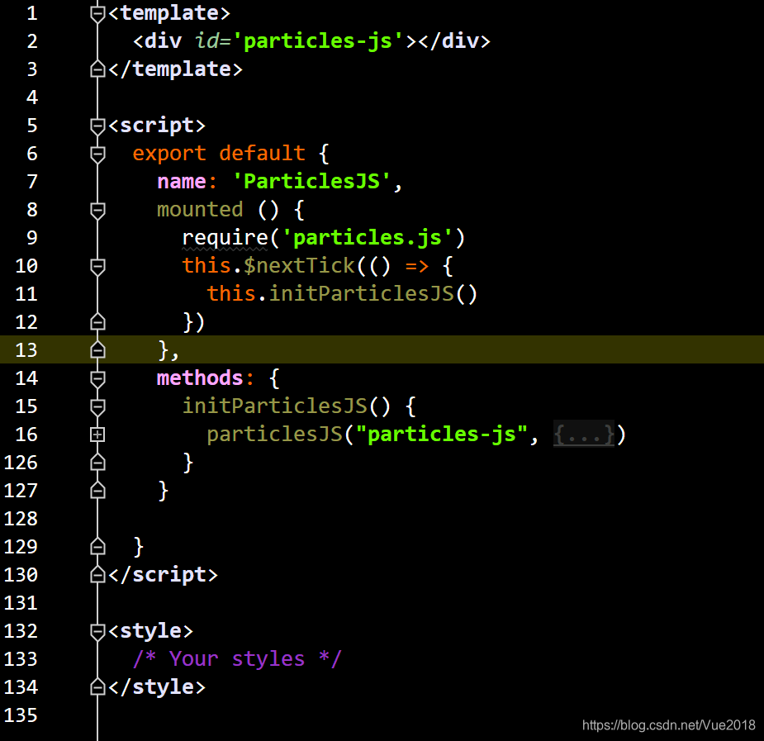Click line number 9 in gutter
This screenshot has width=764, height=741.
tap(32, 238)
